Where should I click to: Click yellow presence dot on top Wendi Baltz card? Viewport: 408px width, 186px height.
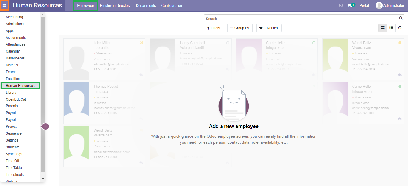pos(400,43)
